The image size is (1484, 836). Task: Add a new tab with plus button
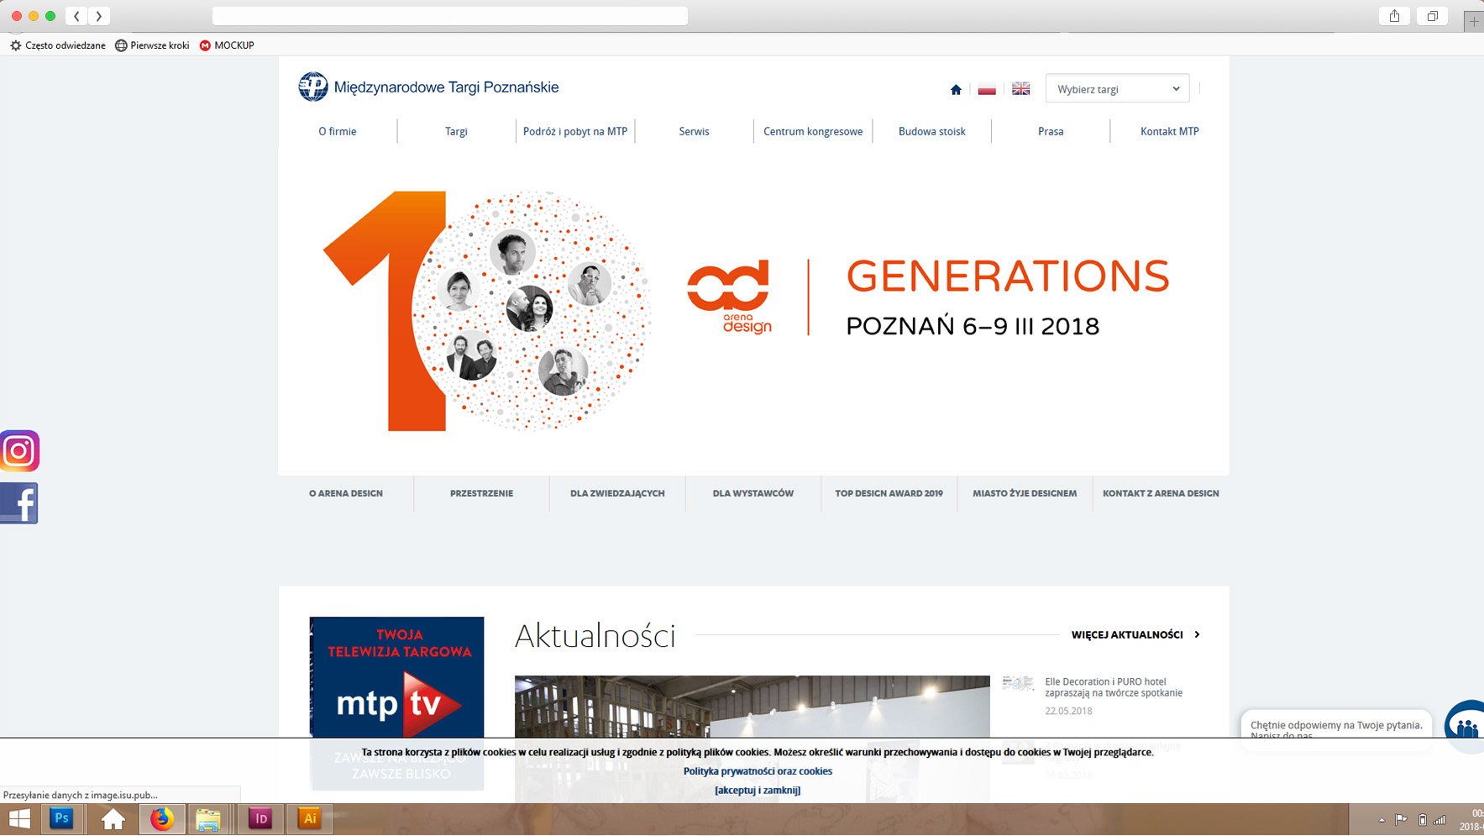pyautogui.click(x=1474, y=22)
